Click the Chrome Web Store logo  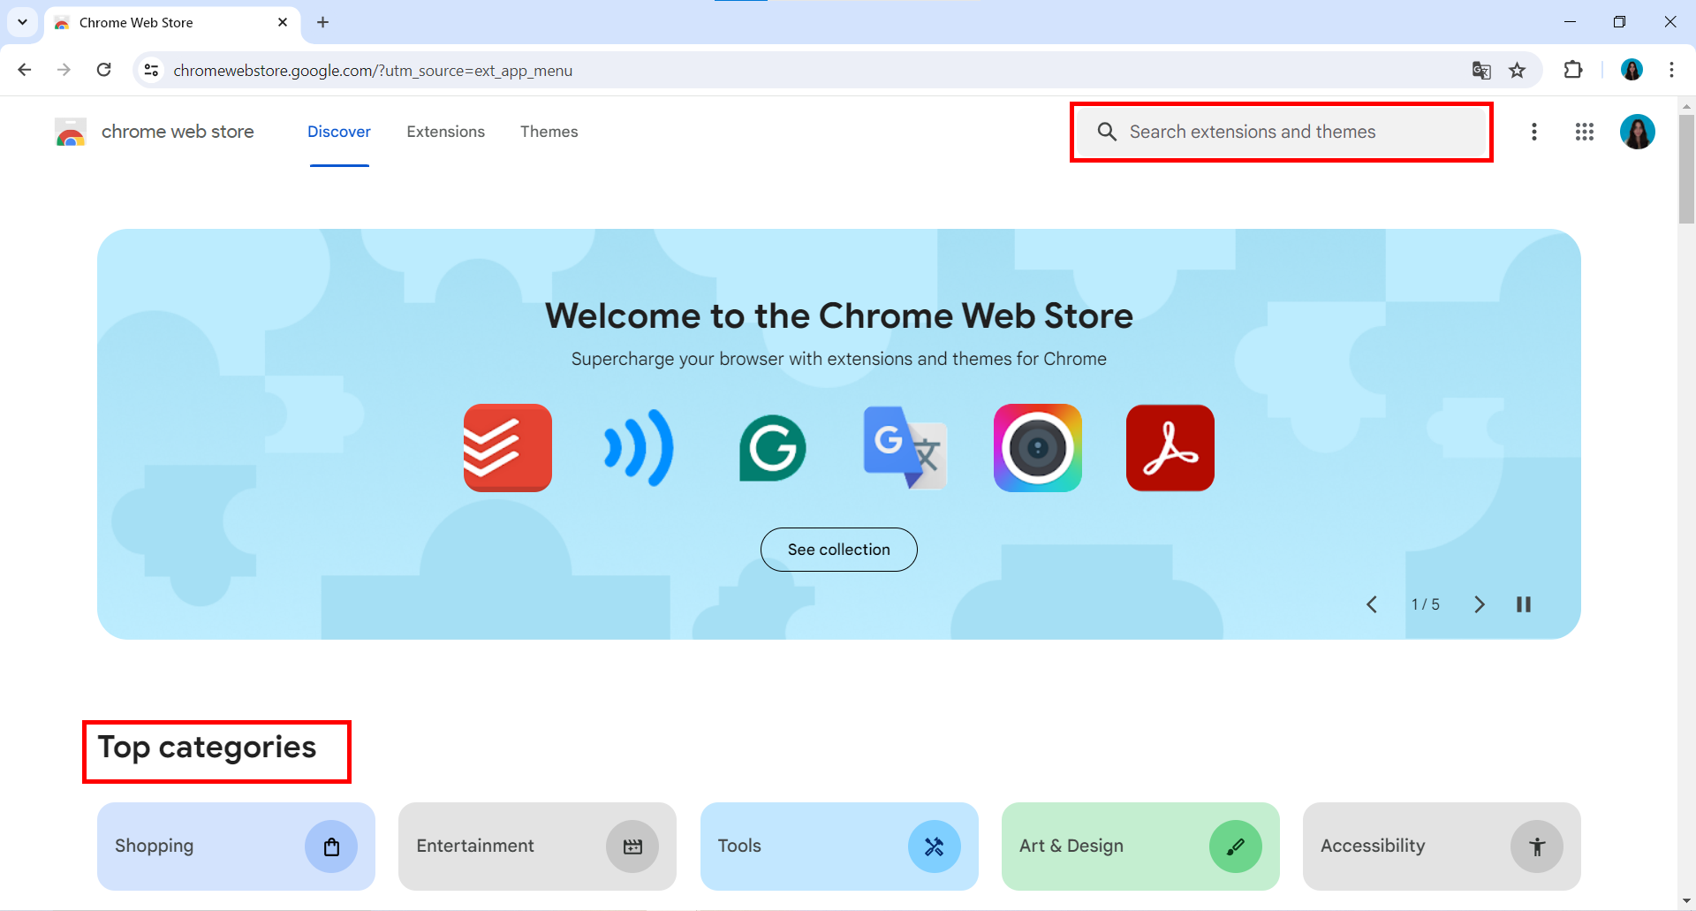point(71,132)
